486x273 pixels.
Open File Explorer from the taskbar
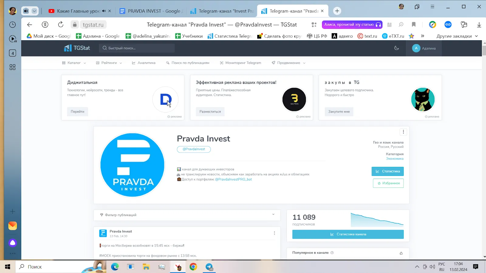146,267
